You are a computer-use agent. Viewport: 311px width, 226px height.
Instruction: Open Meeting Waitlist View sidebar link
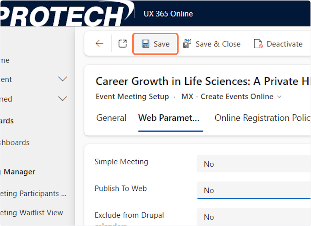point(32,213)
